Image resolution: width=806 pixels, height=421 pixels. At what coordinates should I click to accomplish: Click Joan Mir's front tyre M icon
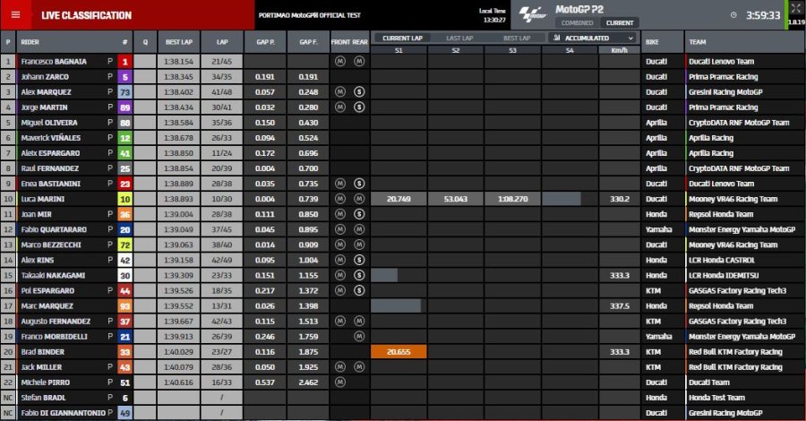[x=339, y=214]
